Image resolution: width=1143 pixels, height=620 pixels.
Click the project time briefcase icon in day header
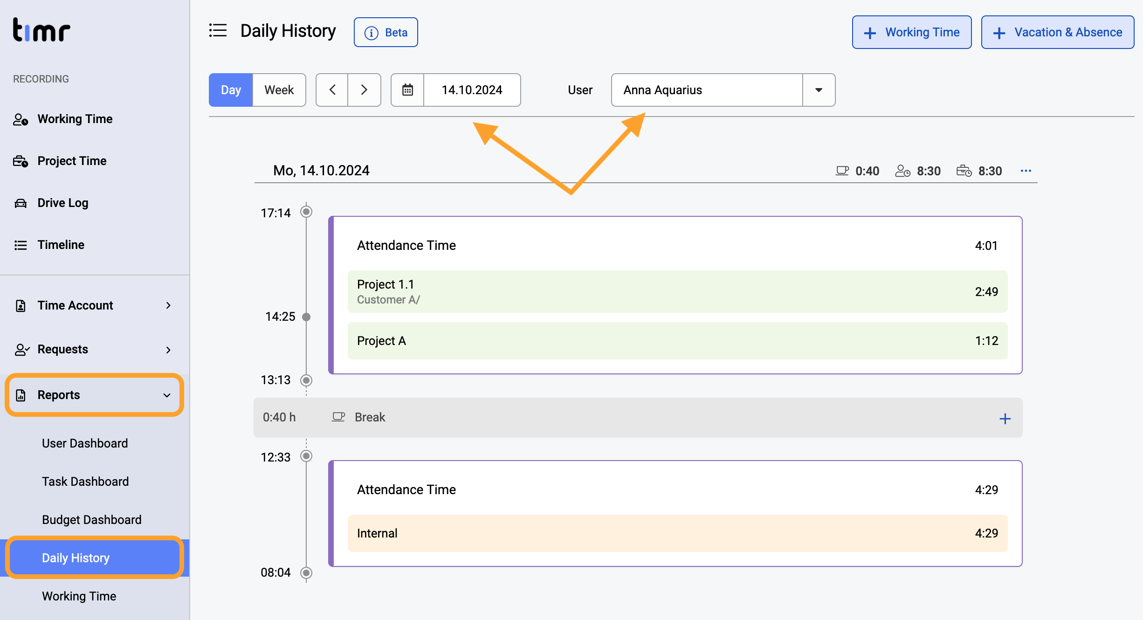click(x=964, y=171)
